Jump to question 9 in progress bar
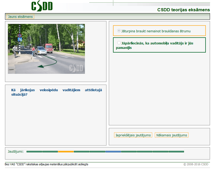 (x=160, y=152)
